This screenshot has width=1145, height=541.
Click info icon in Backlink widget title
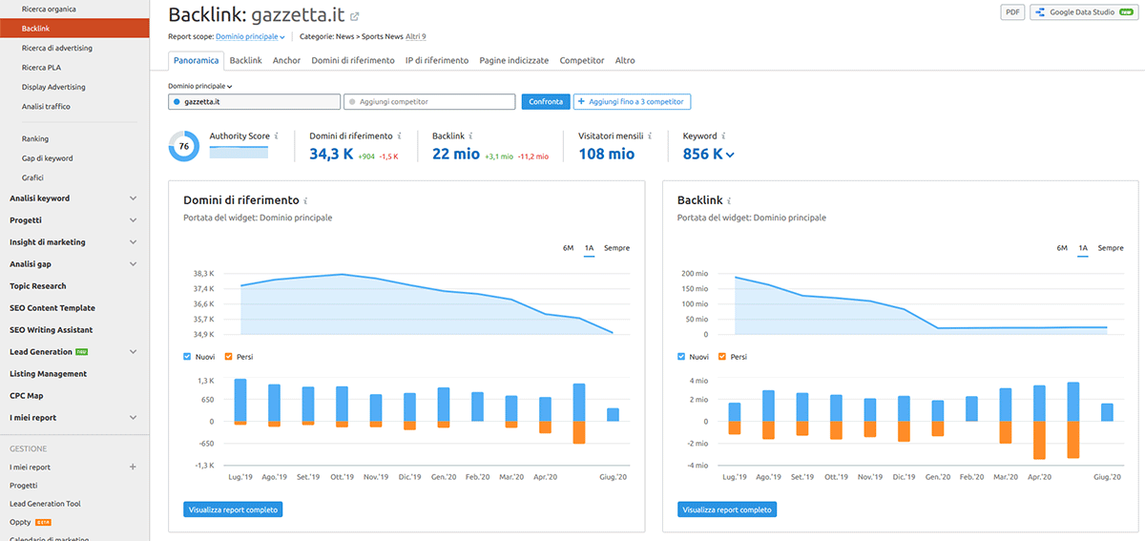(729, 201)
